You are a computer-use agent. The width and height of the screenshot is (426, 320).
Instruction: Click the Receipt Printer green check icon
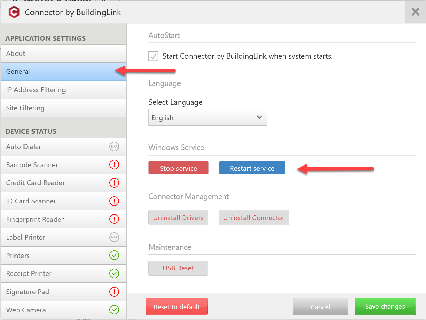[114, 273]
